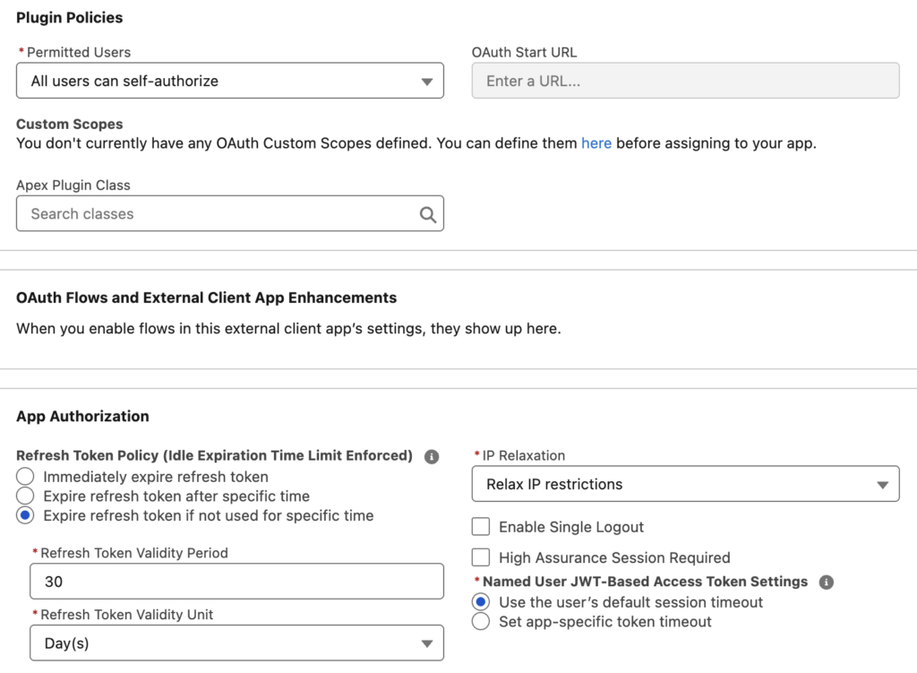Follow the 'here' link for Custom Scopes

tap(596, 143)
